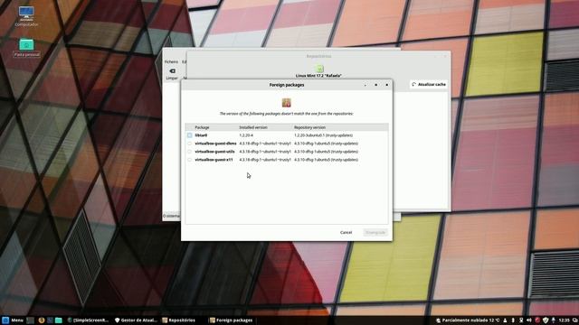Viewport: 579px width, 325px height.
Task: Click the update manager shield tray icon
Action: 546,320
